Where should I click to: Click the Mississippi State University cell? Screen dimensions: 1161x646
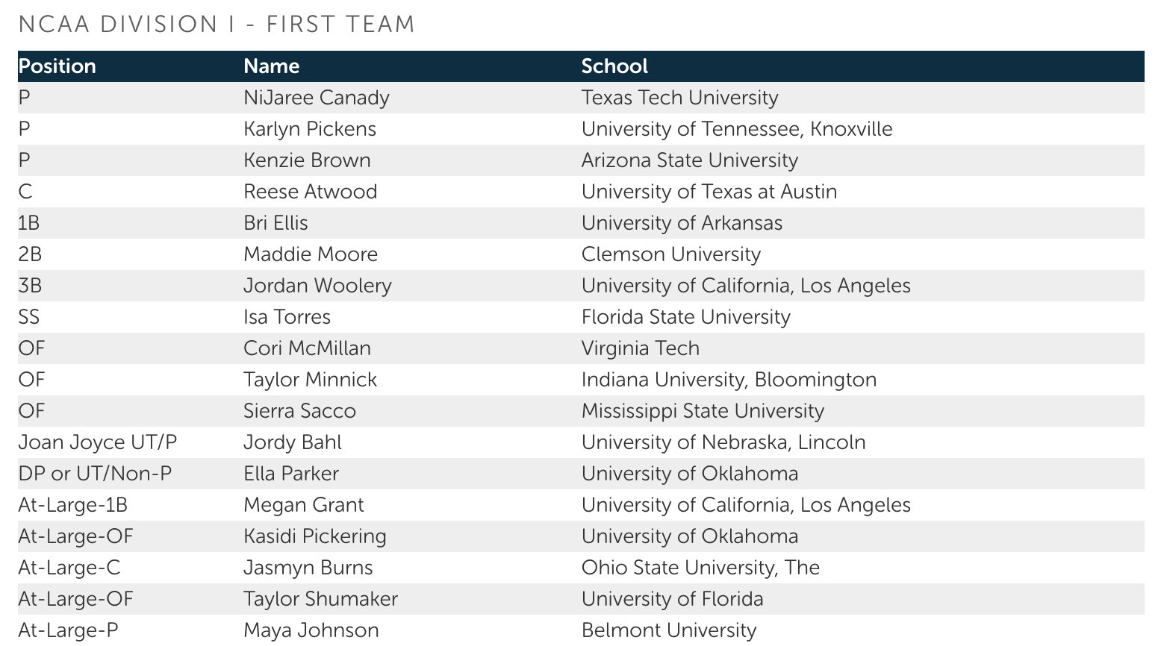[x=703, y=411]
